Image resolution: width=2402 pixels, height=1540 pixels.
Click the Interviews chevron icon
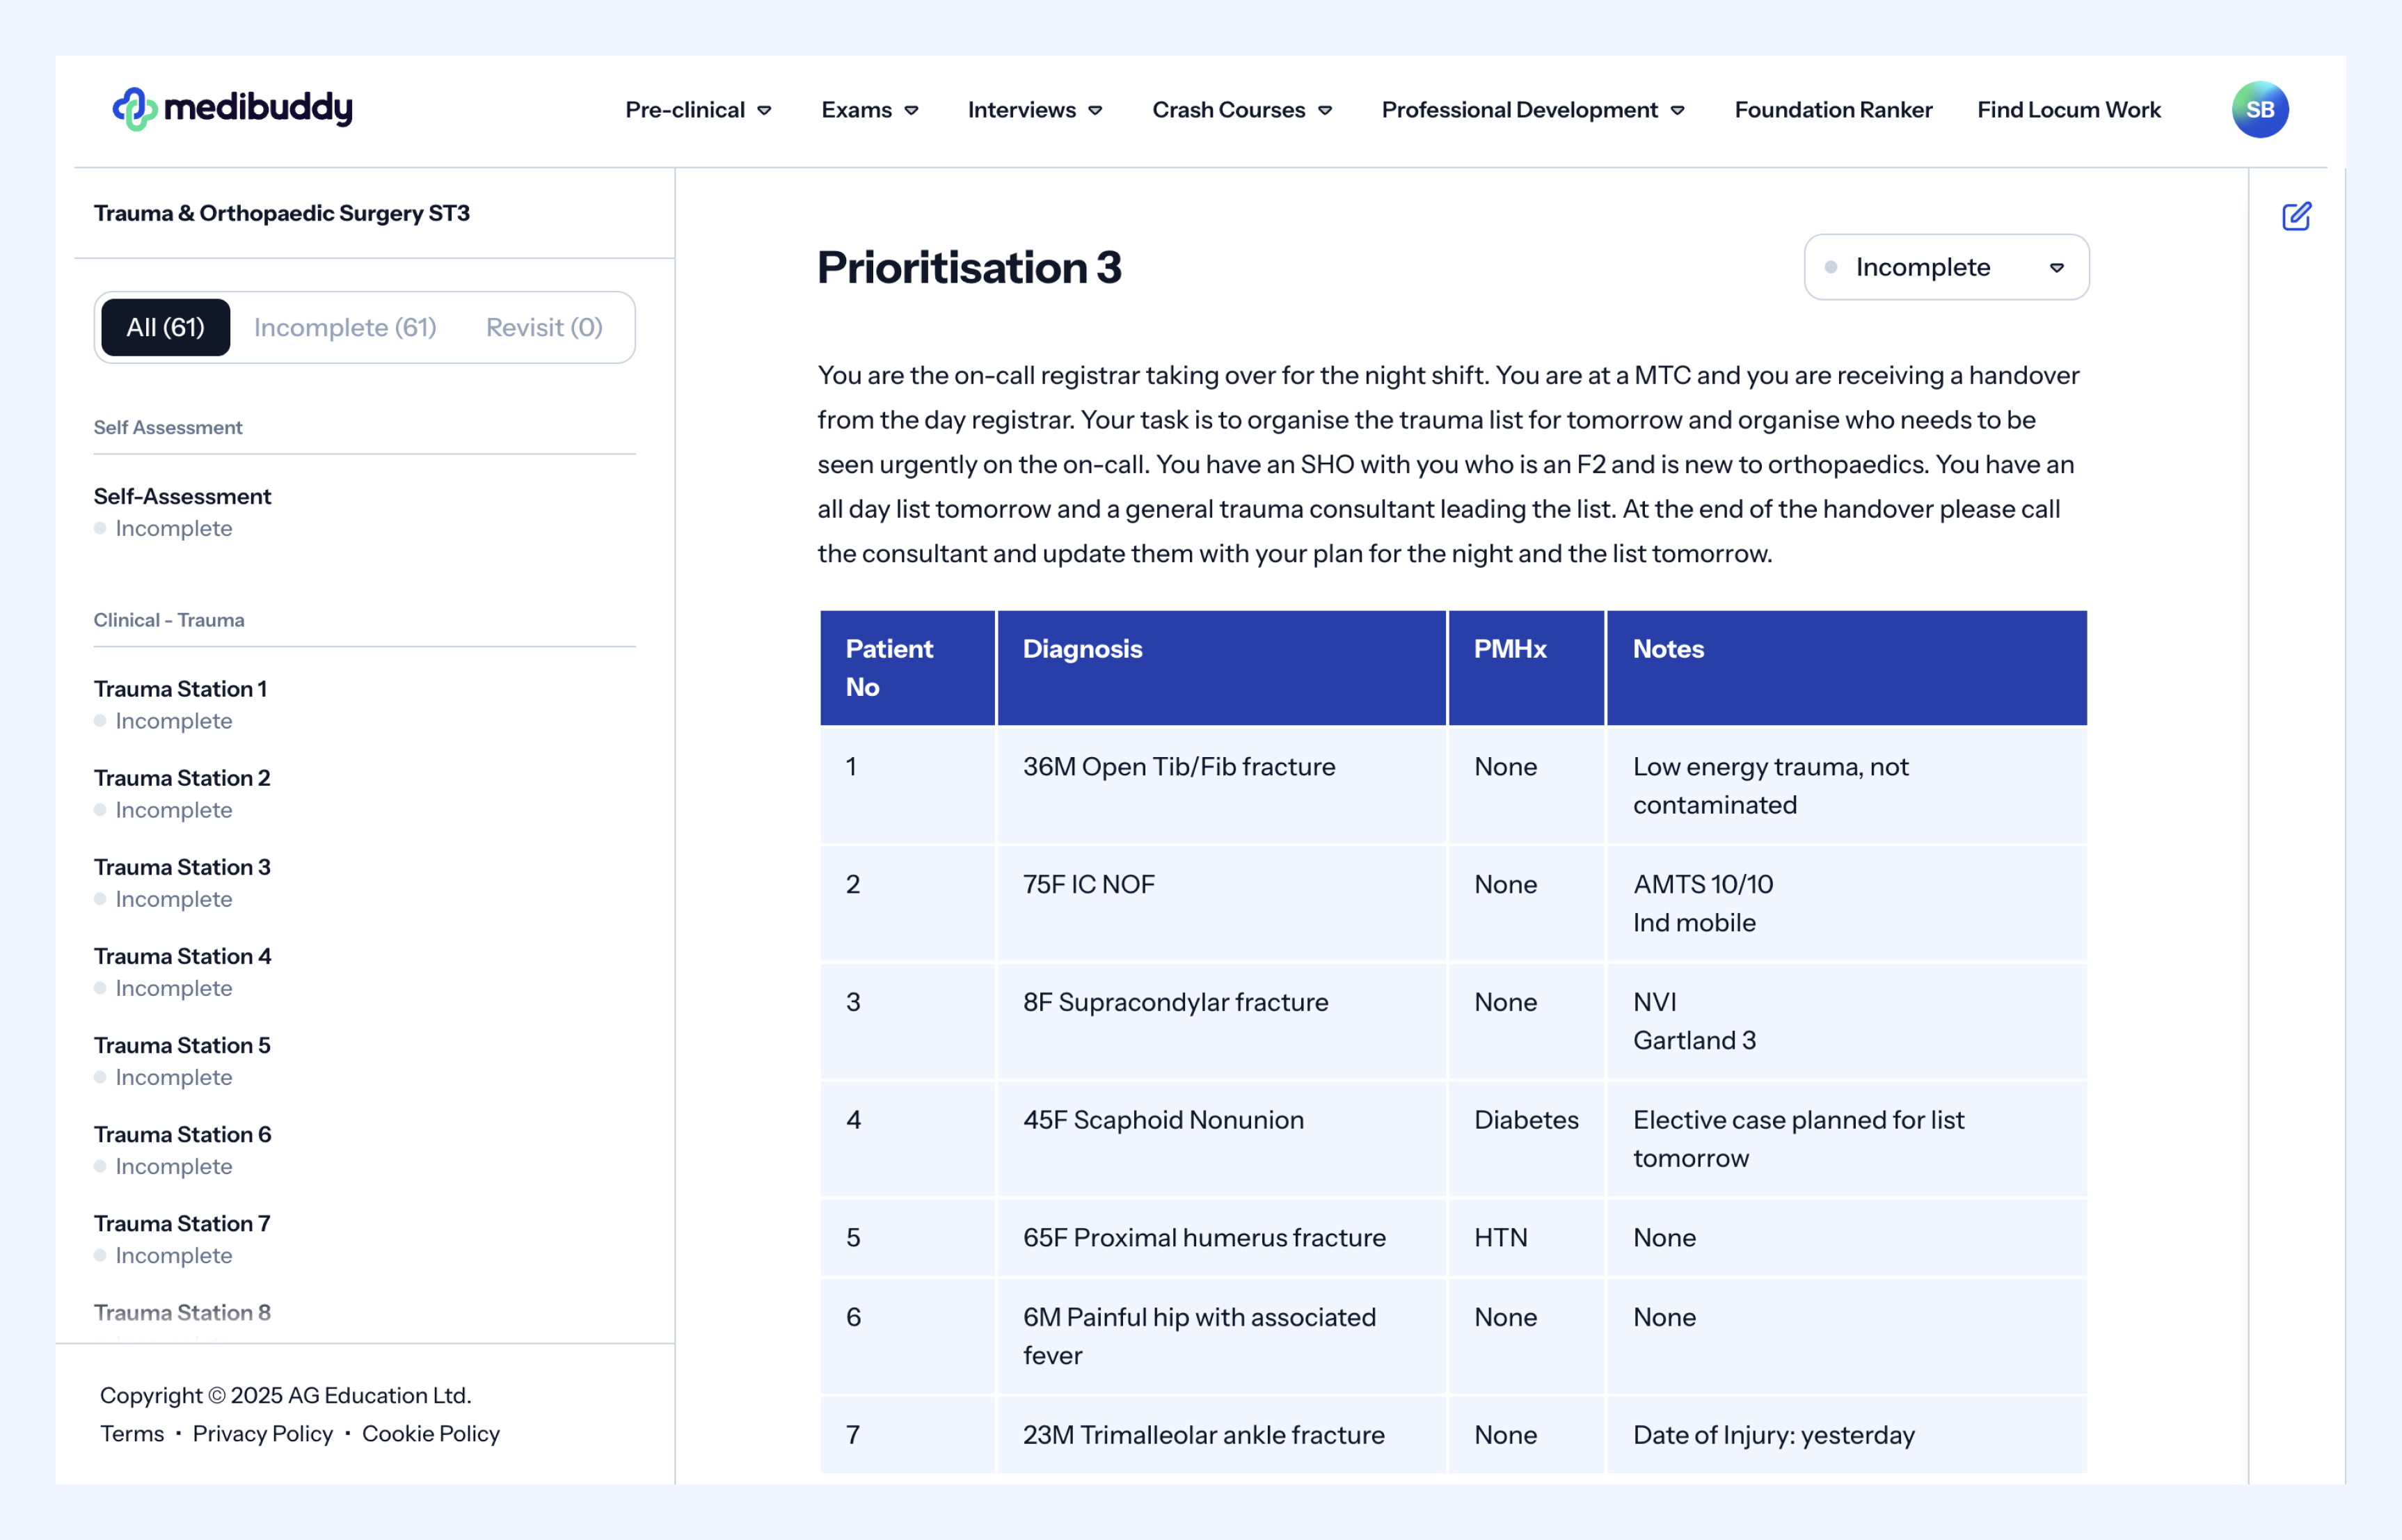1096,111
